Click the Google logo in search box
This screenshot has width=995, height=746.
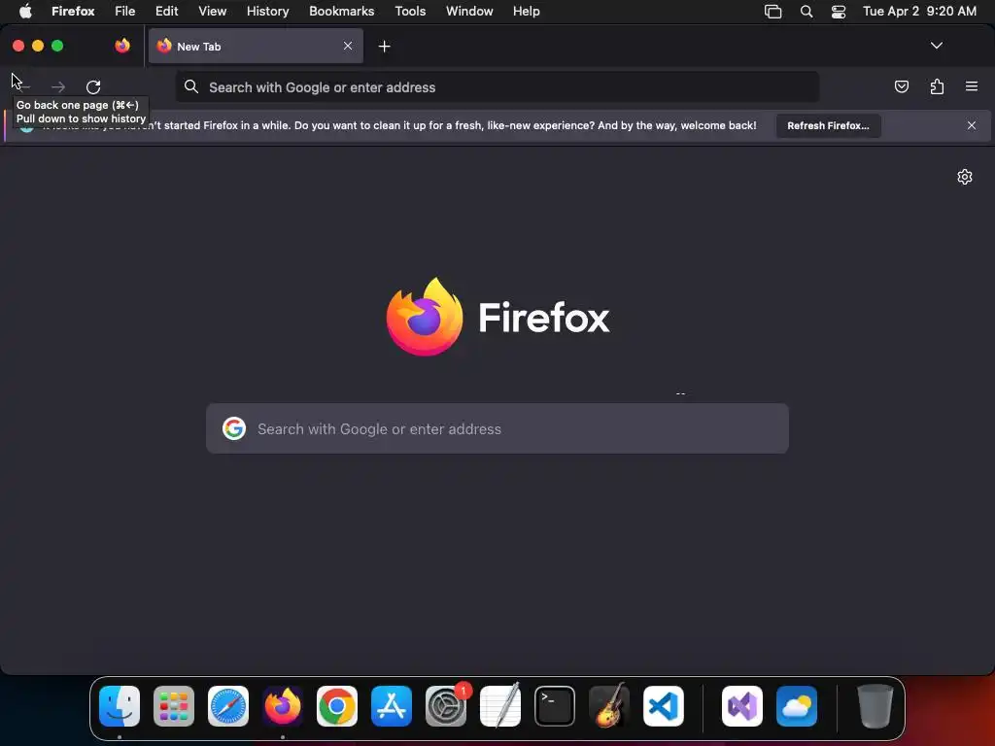click(234, 428)
